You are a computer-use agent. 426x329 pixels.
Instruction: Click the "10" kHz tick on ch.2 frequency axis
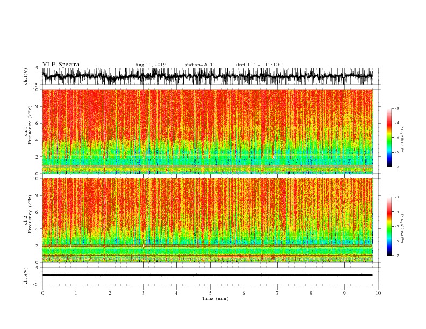[x=36, y=178]
